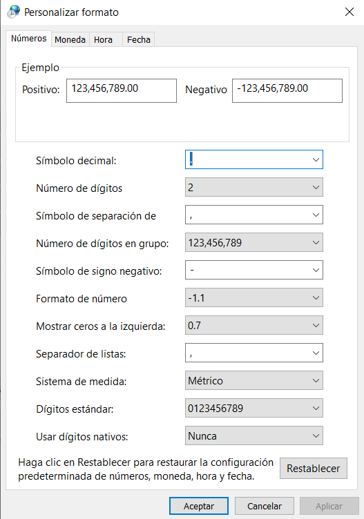Click the 'Formato de número' label
Viewport: 364px width, 519px height.
pos(82,299)
